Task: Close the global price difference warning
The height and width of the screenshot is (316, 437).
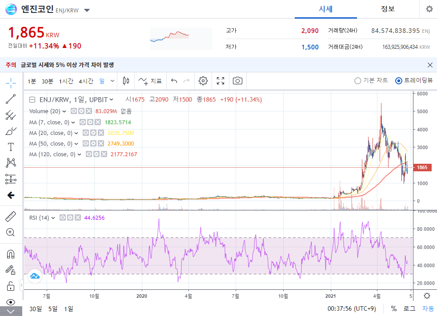Action: [430, 65]
